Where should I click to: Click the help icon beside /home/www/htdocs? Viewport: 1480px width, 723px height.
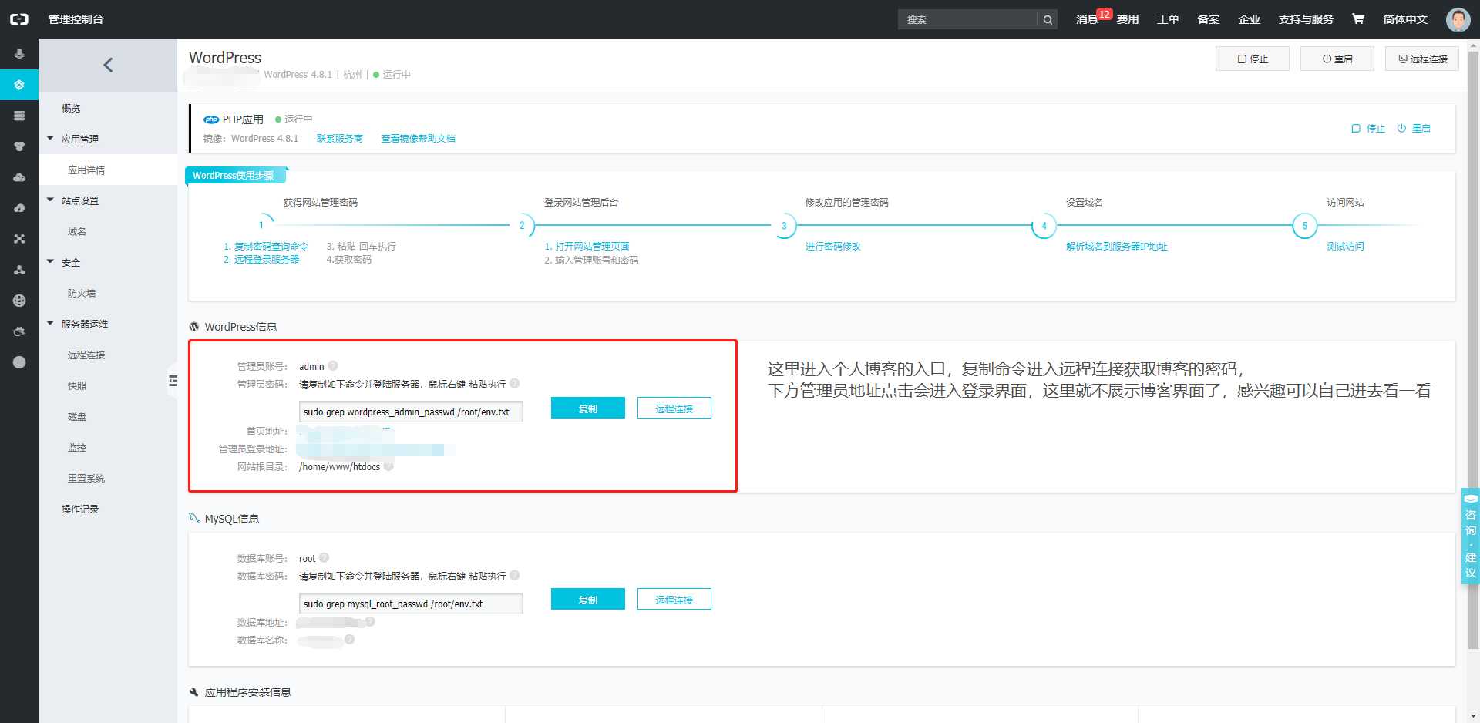pyautogui.click(x=388, y=466)
